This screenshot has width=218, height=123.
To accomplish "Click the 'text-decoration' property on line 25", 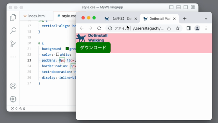I will click(56, 72).
